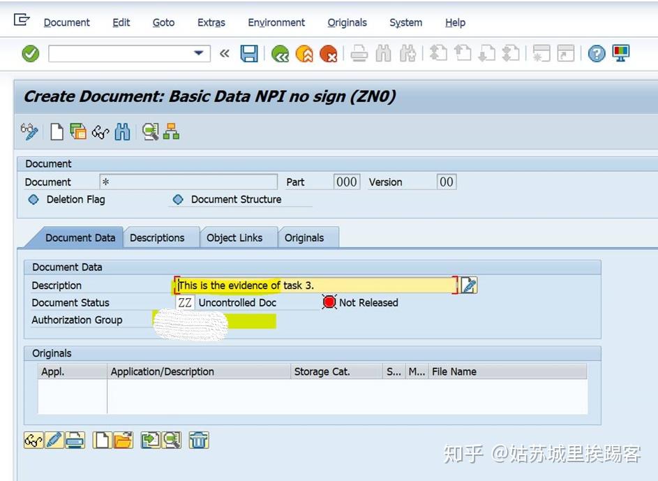Open the Environment menu
Screen dimensions: 658x481
[276, 22]
